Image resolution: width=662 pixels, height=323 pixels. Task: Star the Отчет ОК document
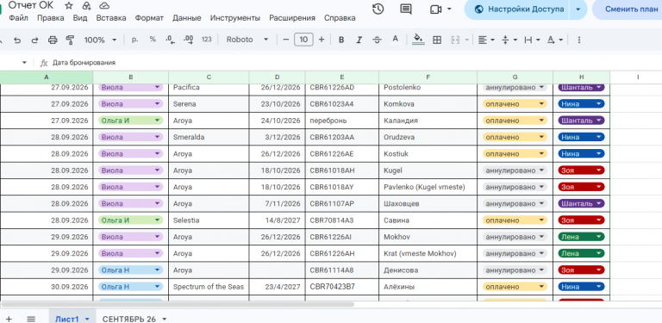pos(69,5)
